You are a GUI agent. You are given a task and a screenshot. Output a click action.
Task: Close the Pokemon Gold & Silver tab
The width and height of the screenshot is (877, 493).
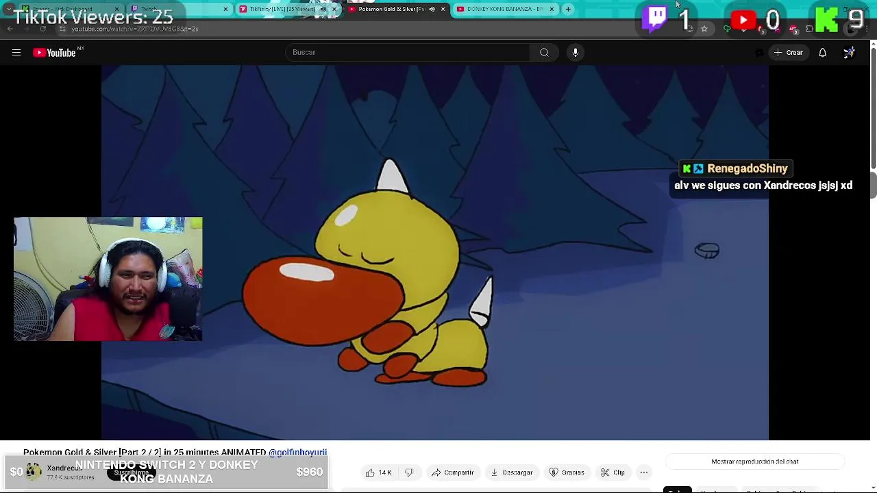(x=443, y=9)
